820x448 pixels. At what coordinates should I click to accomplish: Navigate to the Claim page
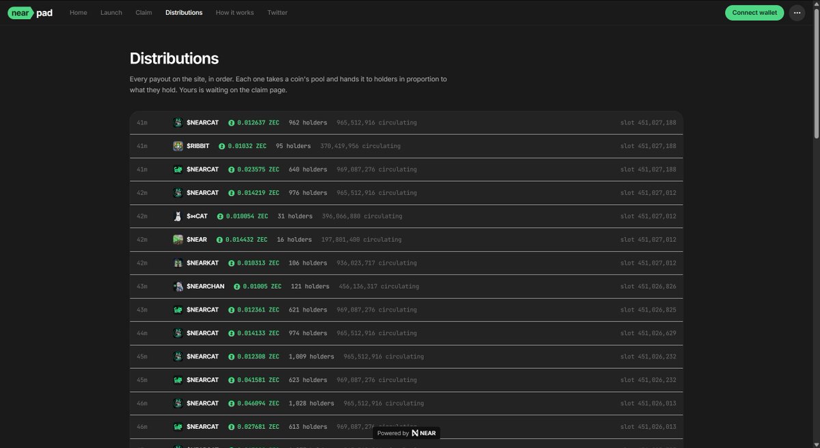coord(144,12)
